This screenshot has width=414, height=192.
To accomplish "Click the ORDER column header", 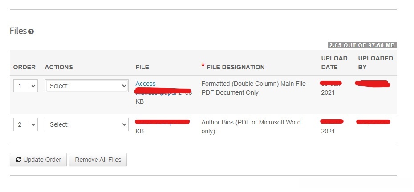I will click(x=24, y=67).
